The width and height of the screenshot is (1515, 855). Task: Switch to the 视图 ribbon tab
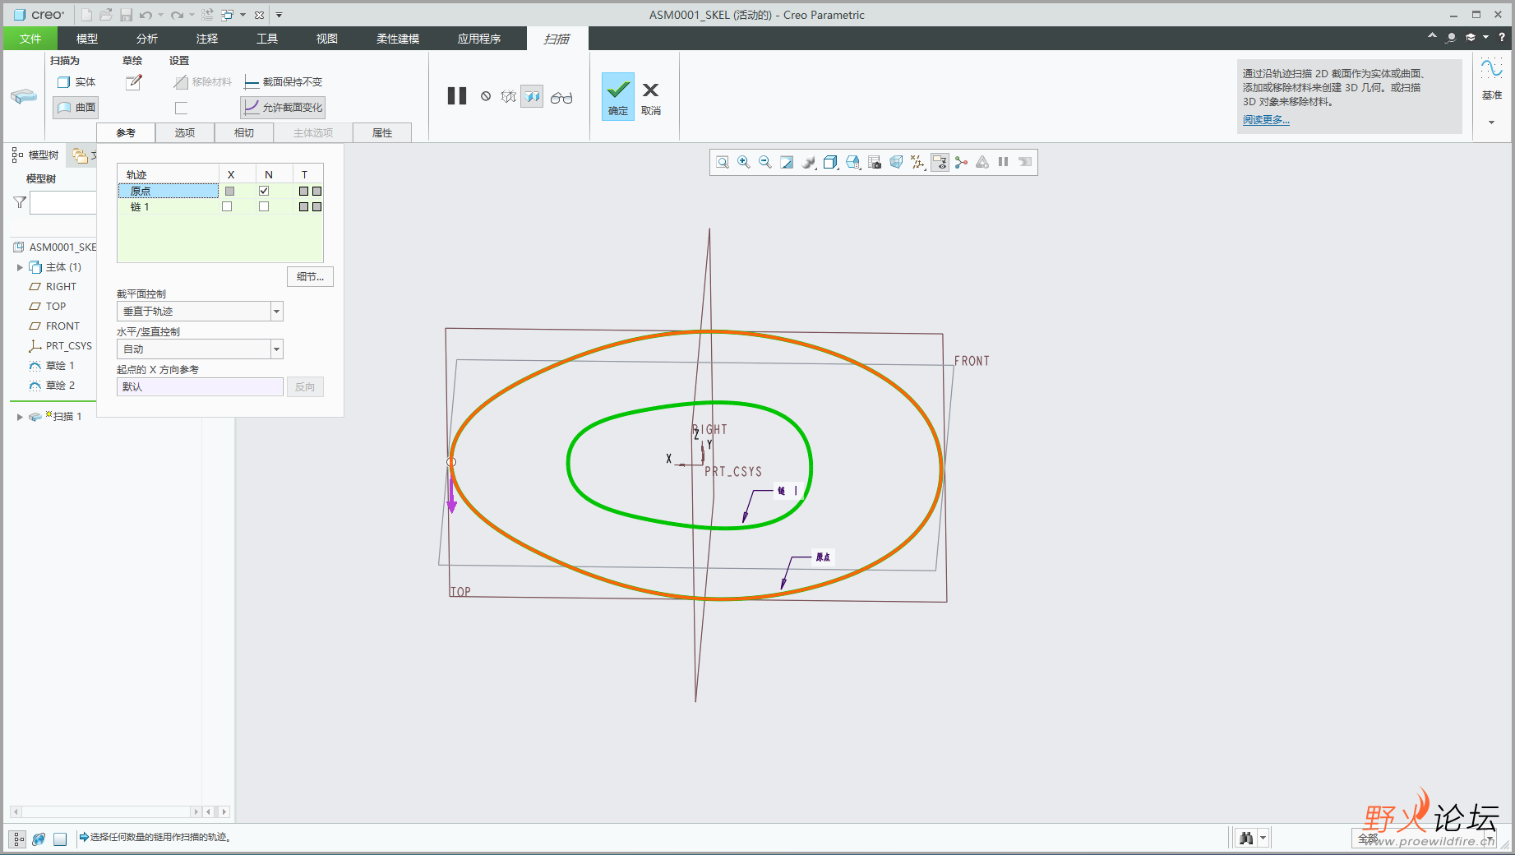coord(327,39)
